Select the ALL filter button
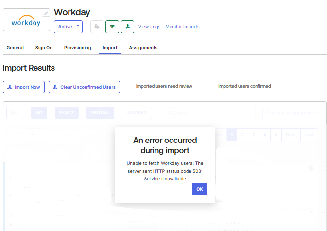The image size is (327, 231). 15,113
